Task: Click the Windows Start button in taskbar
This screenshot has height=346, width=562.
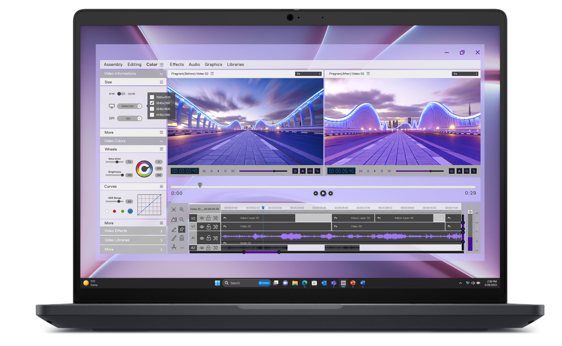Action: 217,283
